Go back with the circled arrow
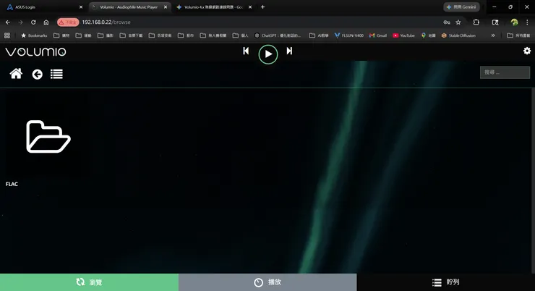 tap(37, 74)
